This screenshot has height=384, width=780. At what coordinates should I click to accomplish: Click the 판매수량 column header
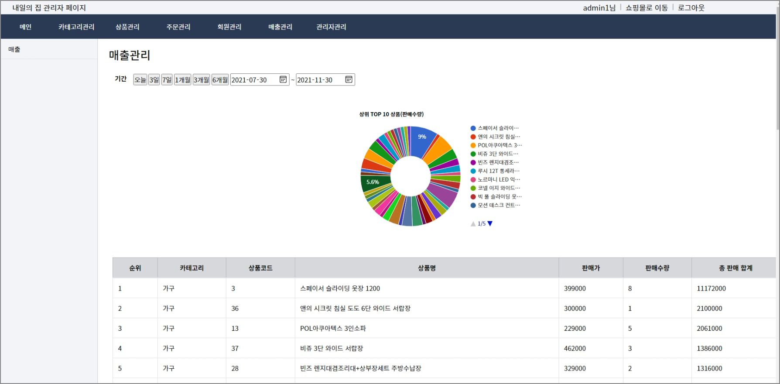click(657, 268)
